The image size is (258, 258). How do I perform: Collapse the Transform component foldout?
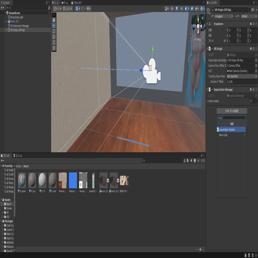tap(207, 24)
